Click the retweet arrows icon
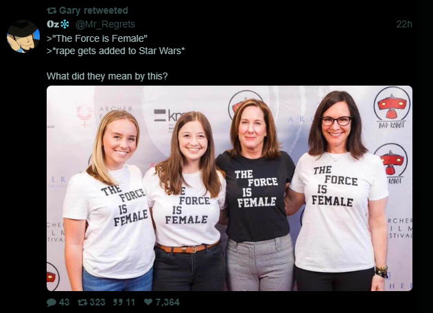This screenshot has width=433, height=313. 82,302
